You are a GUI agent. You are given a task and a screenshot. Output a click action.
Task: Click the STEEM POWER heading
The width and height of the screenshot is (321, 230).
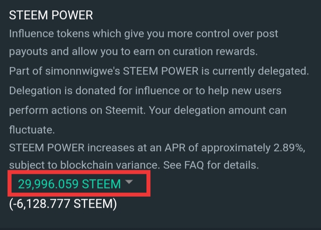tap(51, 15)
